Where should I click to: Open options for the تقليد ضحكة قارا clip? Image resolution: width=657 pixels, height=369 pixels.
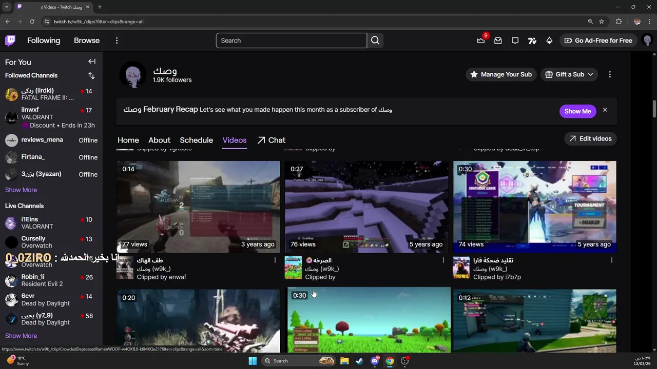[x=612, y=260]
